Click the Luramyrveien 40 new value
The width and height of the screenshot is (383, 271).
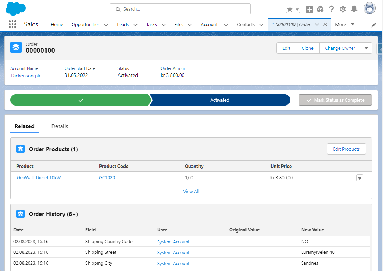[317, 252]
